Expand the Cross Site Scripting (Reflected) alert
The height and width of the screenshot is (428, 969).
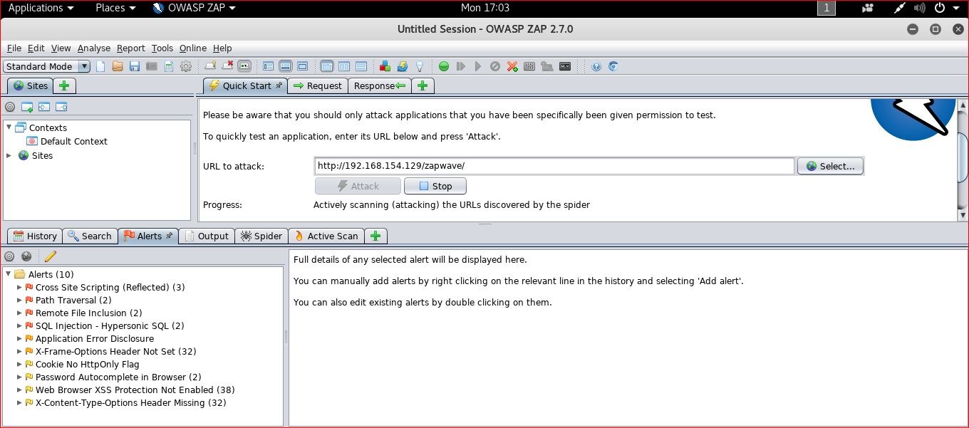coord(19,288)
